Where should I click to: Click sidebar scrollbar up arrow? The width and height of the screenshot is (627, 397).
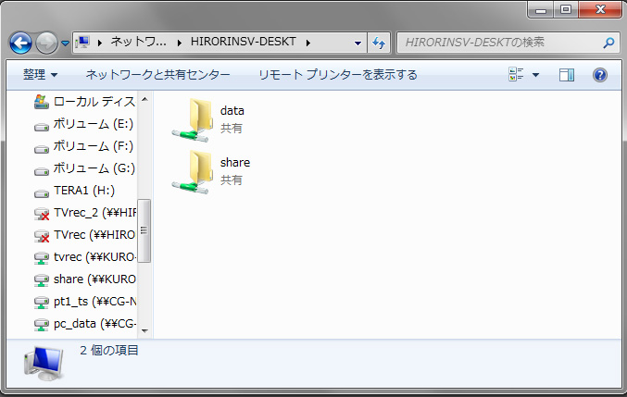pyautogui.click(x=144, y=99)
